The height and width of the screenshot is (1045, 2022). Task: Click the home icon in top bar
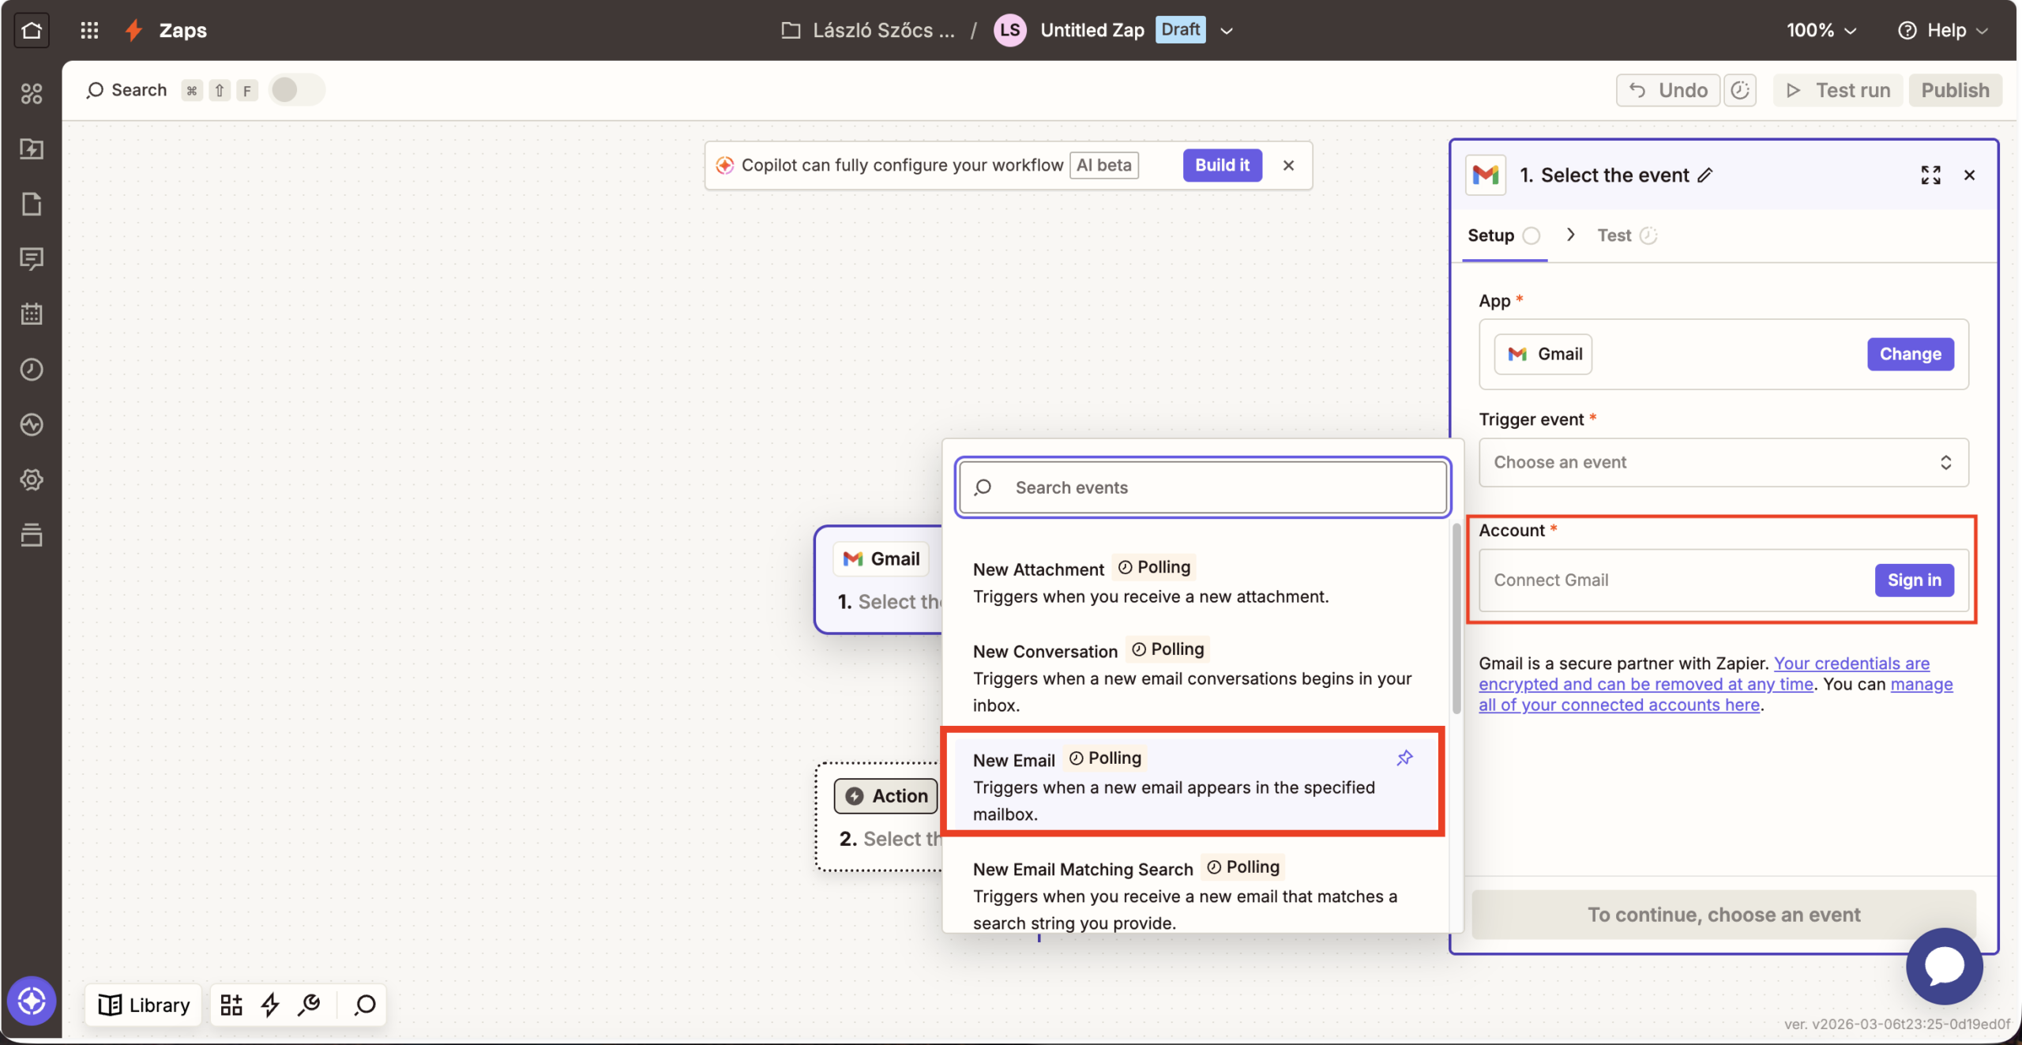[x=32, y=30]
